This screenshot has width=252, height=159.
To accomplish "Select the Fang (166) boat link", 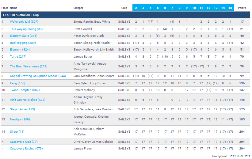I will (x=17, y=83).
